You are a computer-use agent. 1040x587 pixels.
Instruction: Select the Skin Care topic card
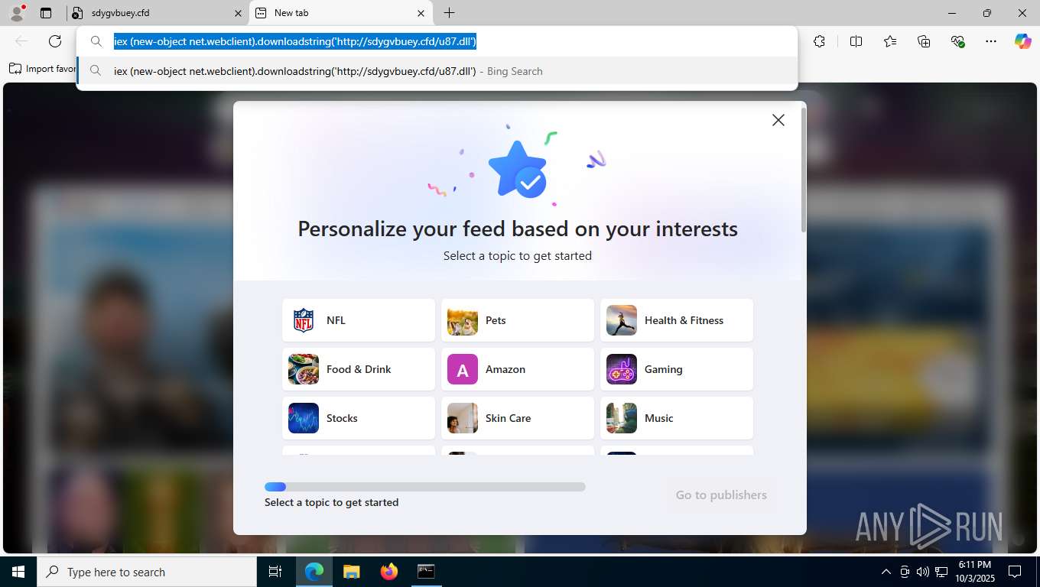point(518,418)
